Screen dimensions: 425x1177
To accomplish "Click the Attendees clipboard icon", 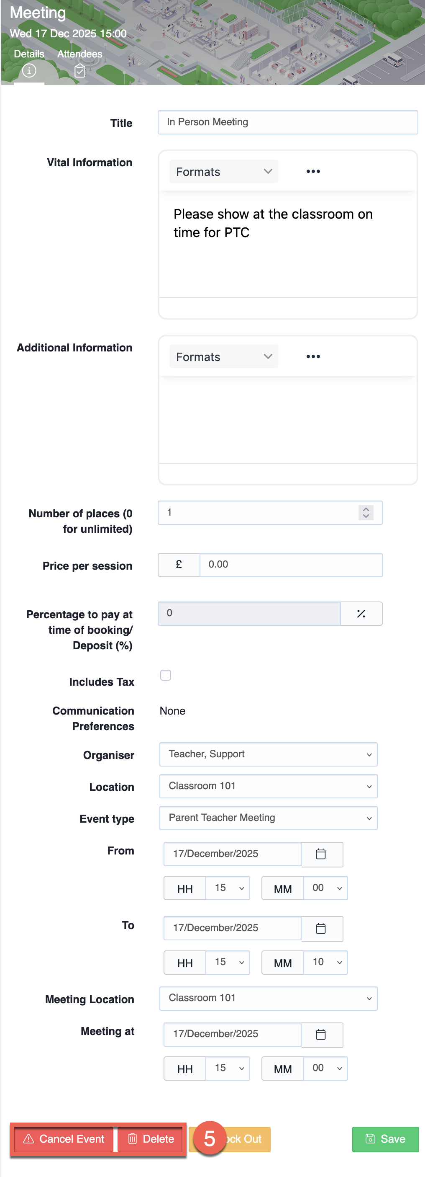I will tap(80, 71).
